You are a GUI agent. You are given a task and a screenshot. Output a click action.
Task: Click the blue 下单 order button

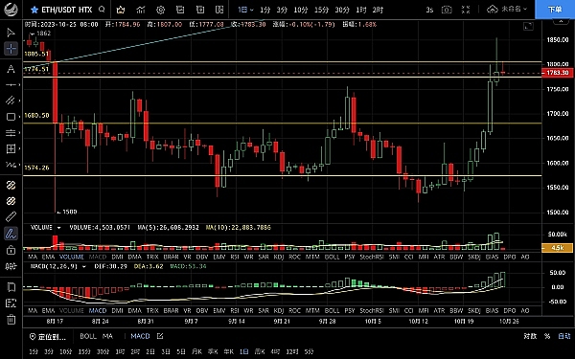(x=555, y=10)
